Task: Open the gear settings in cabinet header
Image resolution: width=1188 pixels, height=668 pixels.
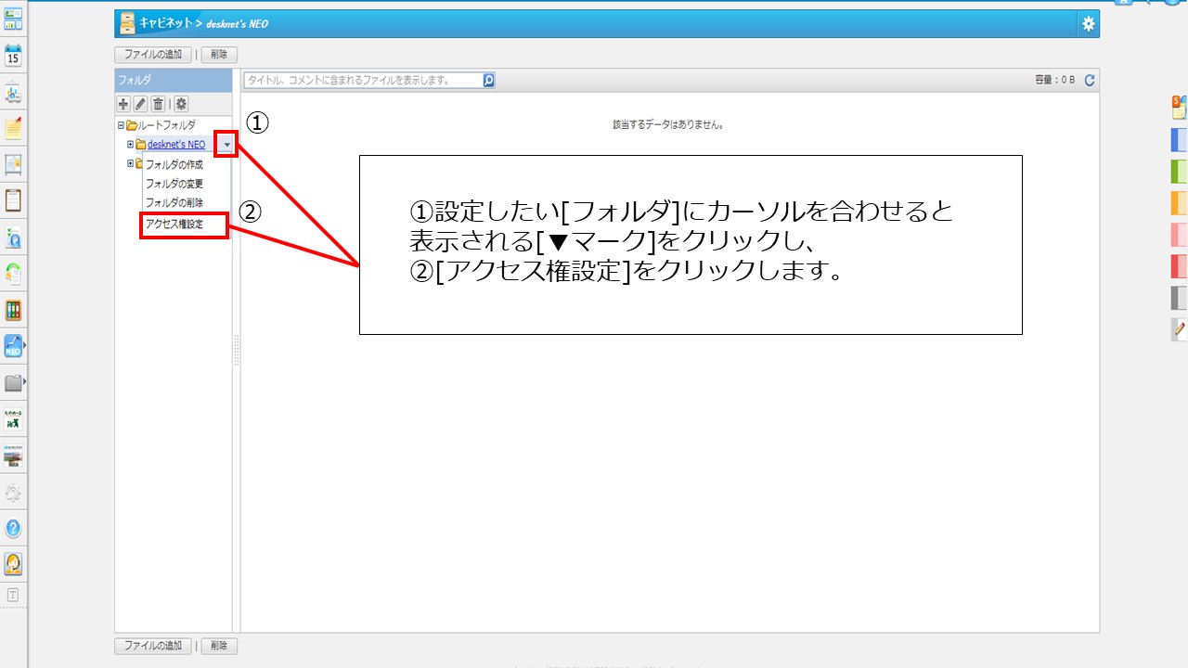Action: coord(1089,24)
